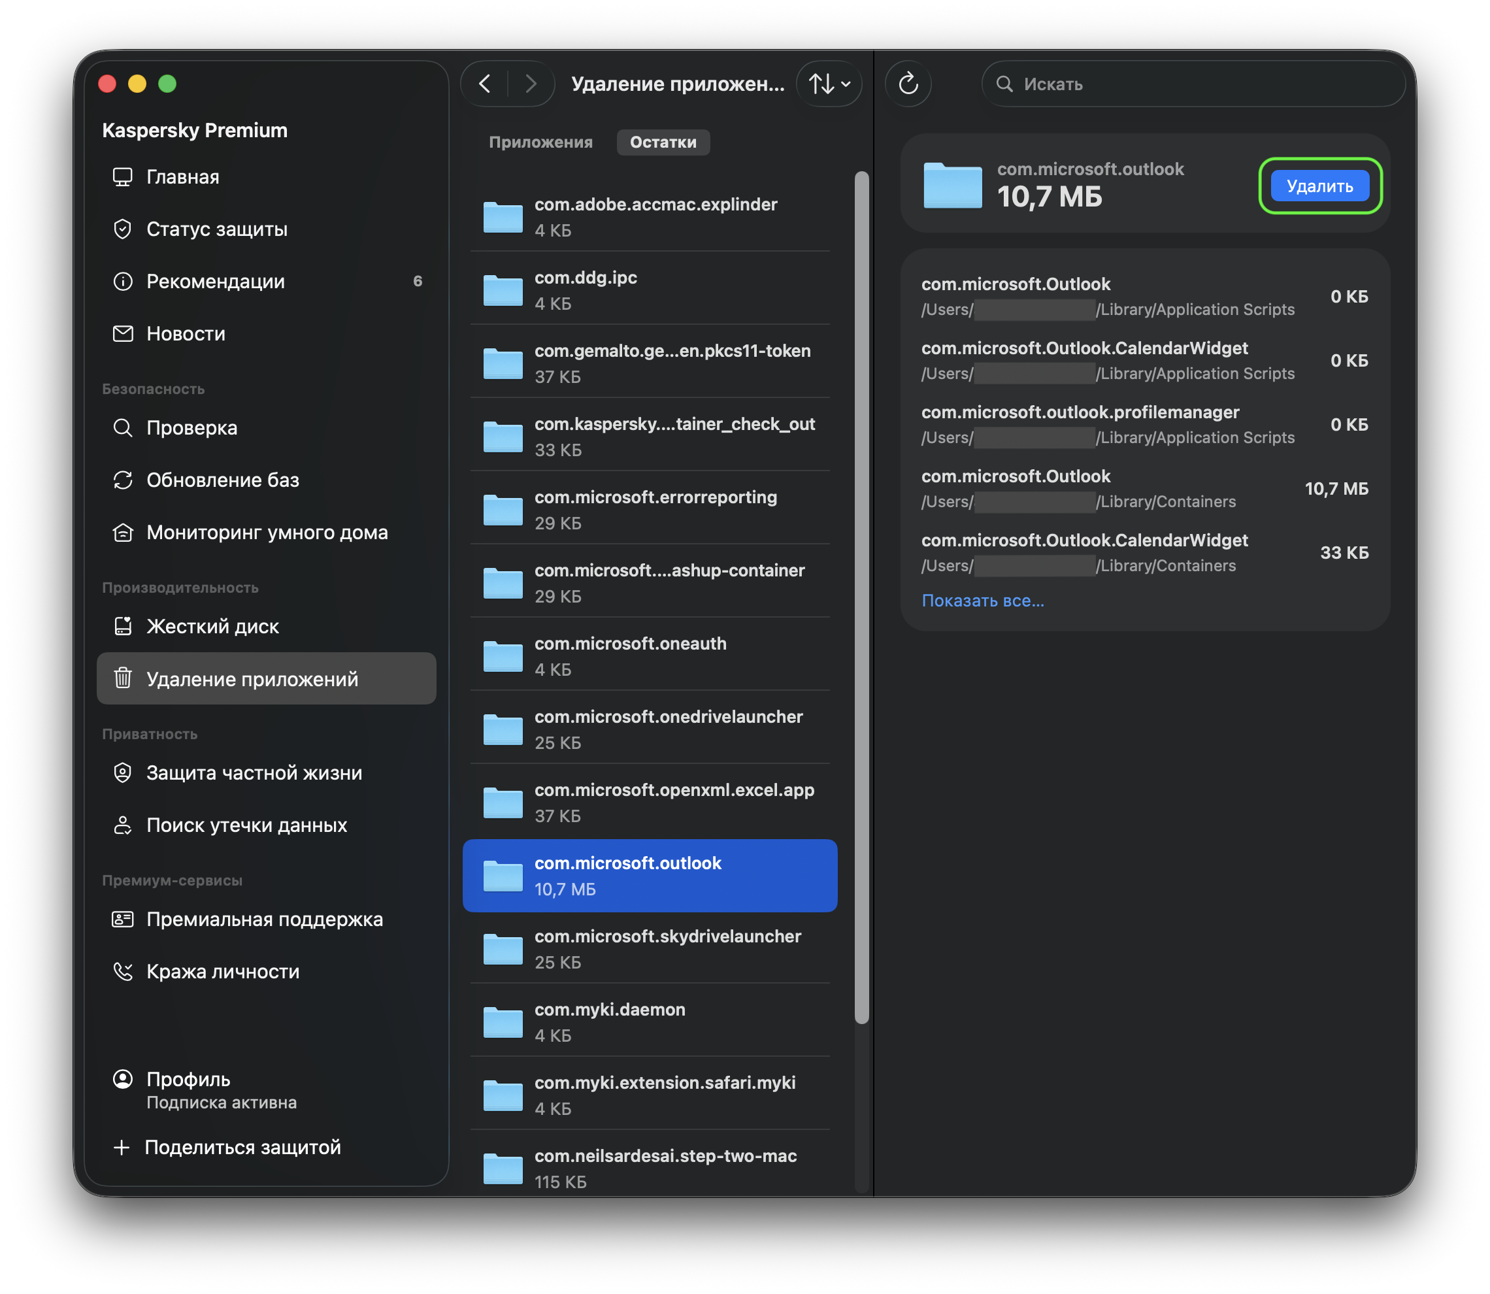Screen dimensions: 1490x1294
Task: Click the Подписка активна profile status
Action: point(222,1103)
